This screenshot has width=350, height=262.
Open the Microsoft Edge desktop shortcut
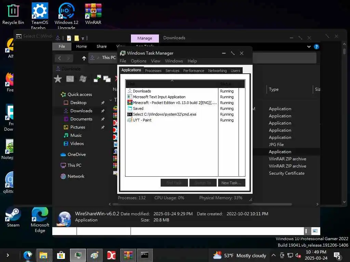40,220
